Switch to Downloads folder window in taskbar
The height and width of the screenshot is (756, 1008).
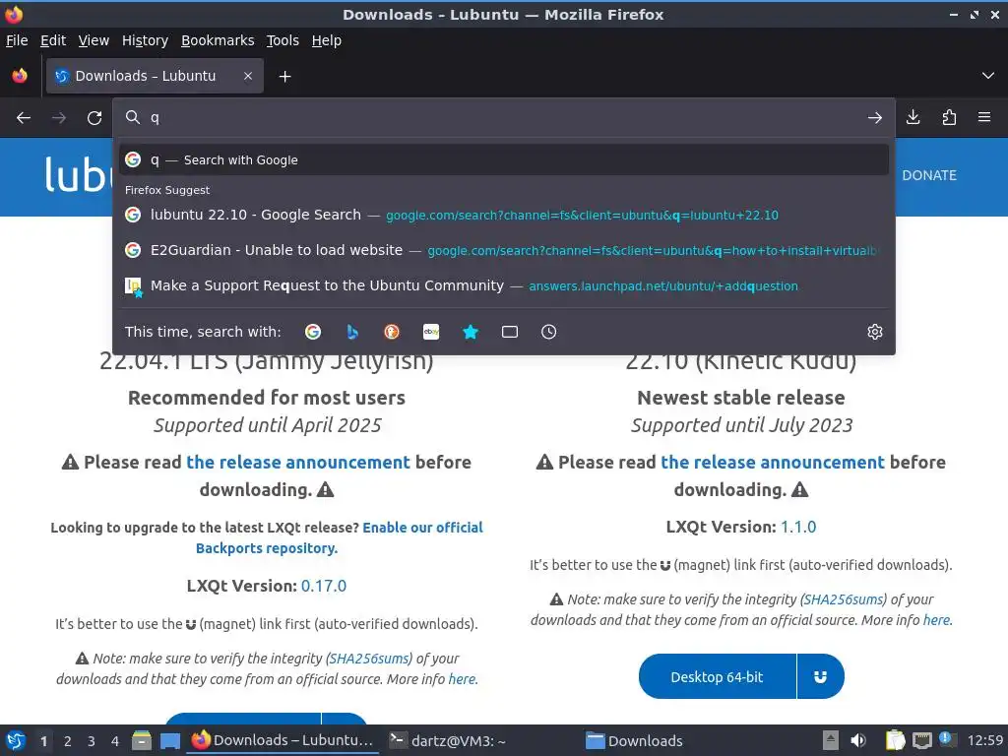(x=634, y=740)
